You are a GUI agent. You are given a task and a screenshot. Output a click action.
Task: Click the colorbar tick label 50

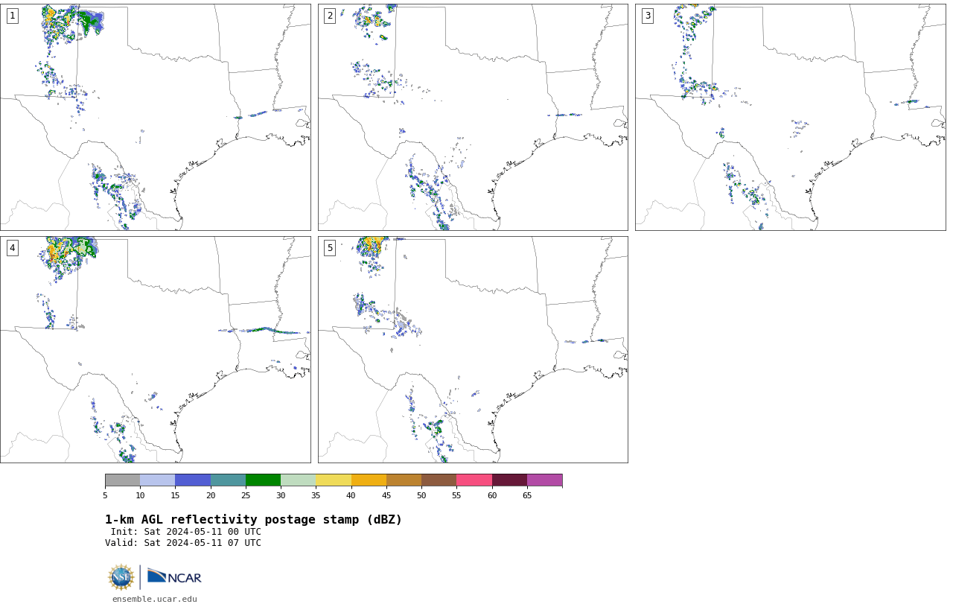[x=421, y=495]
